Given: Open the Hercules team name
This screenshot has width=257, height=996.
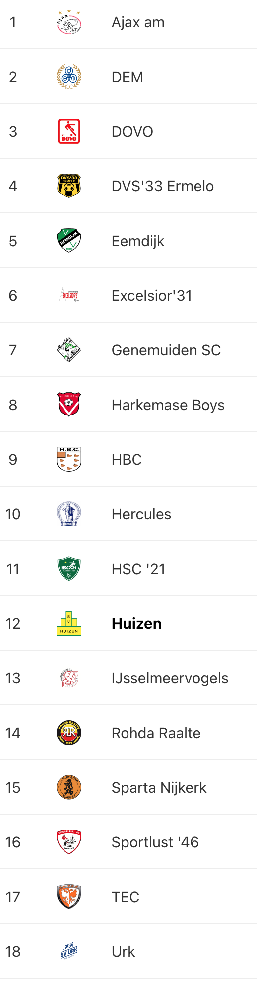Looking at the screenshot, I should click(x=141, y=514).
